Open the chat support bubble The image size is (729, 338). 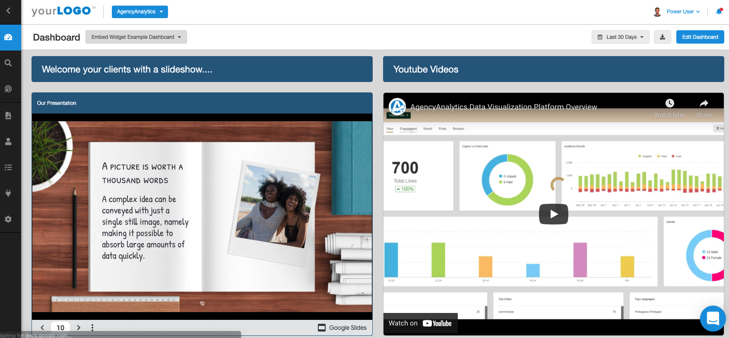tap(713, 319)
